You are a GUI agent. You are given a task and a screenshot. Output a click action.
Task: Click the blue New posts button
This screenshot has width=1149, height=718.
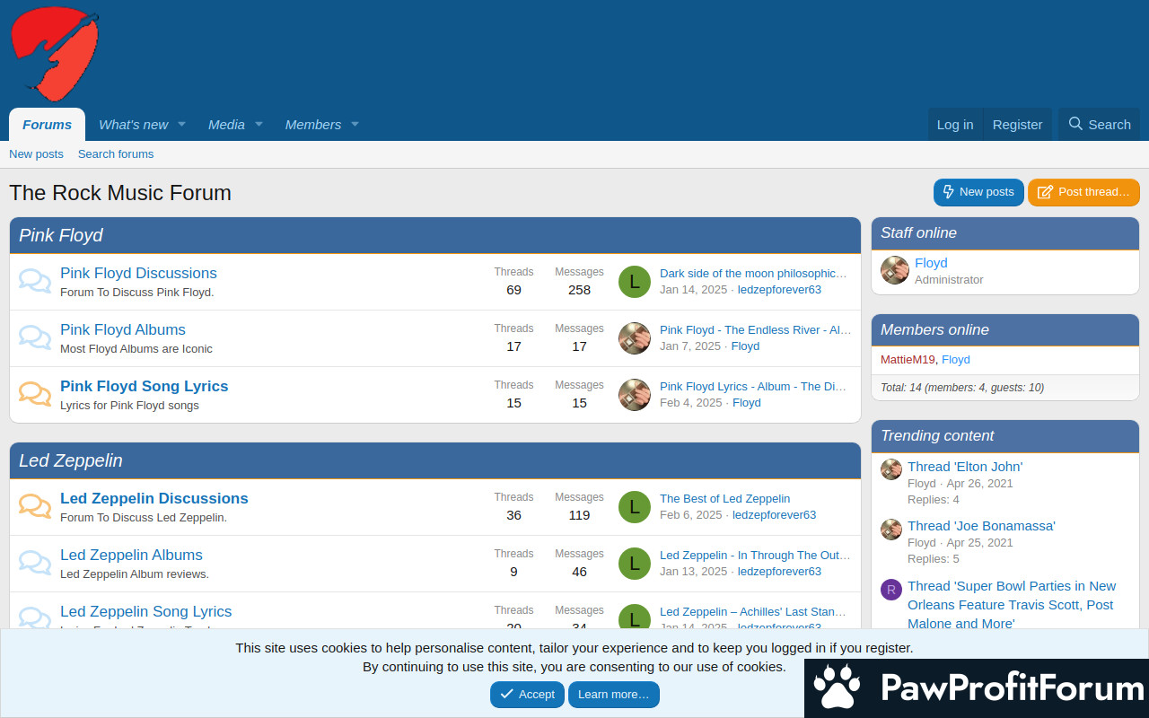coord(978,192)
